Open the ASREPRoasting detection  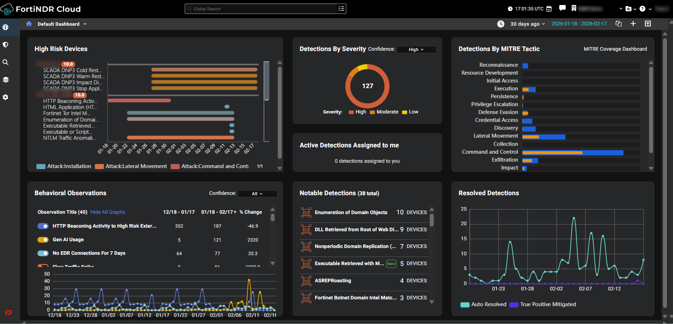(333, 281)
